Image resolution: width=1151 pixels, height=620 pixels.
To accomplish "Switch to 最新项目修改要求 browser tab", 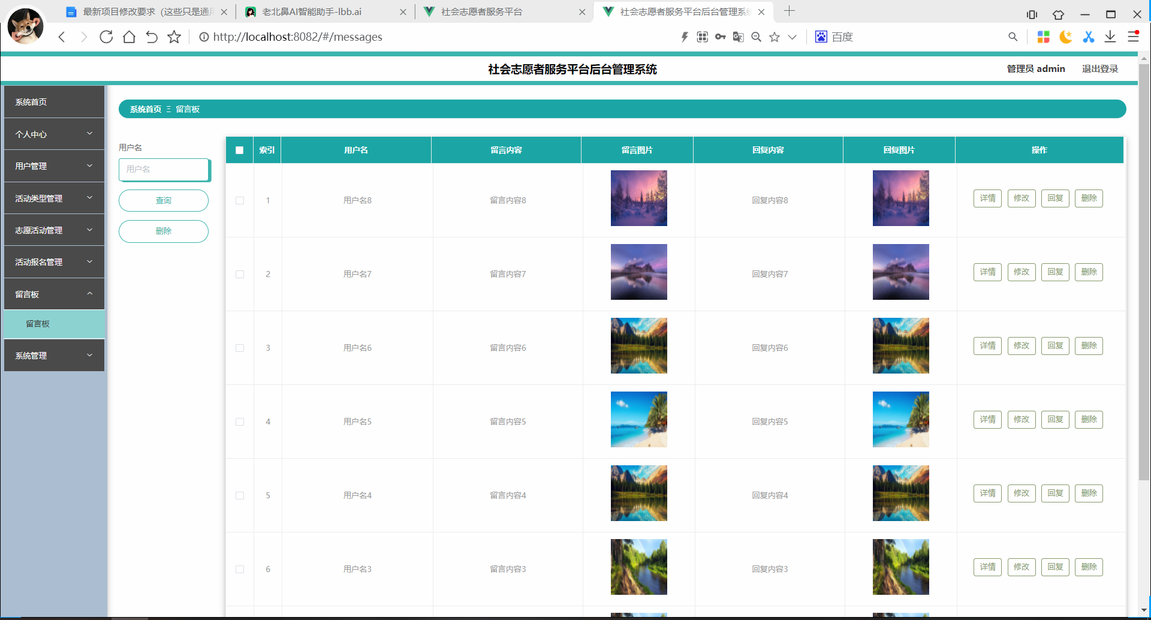I will 147,12.
